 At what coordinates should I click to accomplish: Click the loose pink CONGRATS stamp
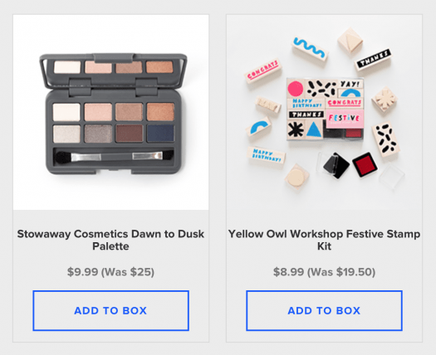[263, 71]
